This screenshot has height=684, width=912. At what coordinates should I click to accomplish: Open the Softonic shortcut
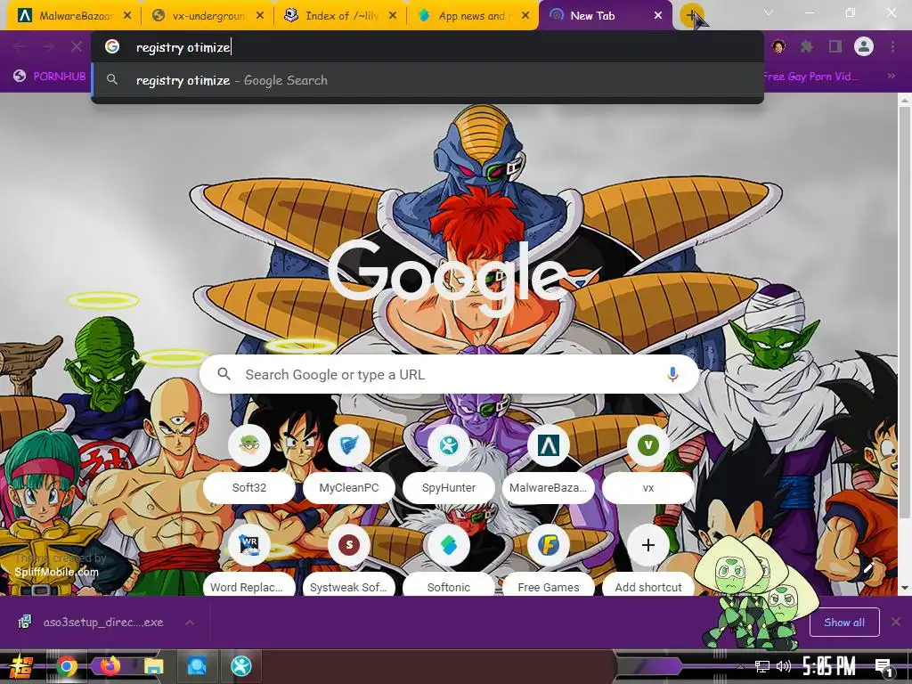click(x=449, y=561)
